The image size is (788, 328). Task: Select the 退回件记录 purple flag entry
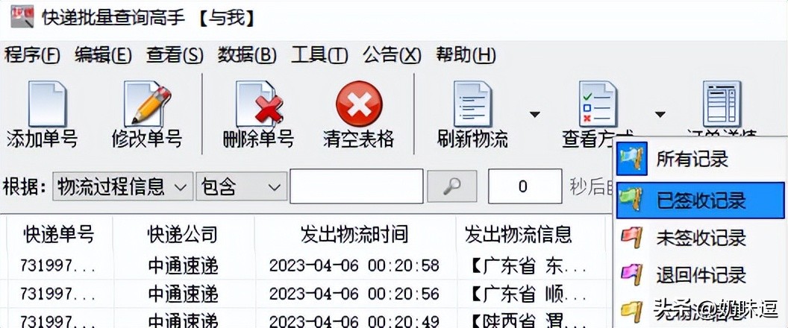[701, 275]
